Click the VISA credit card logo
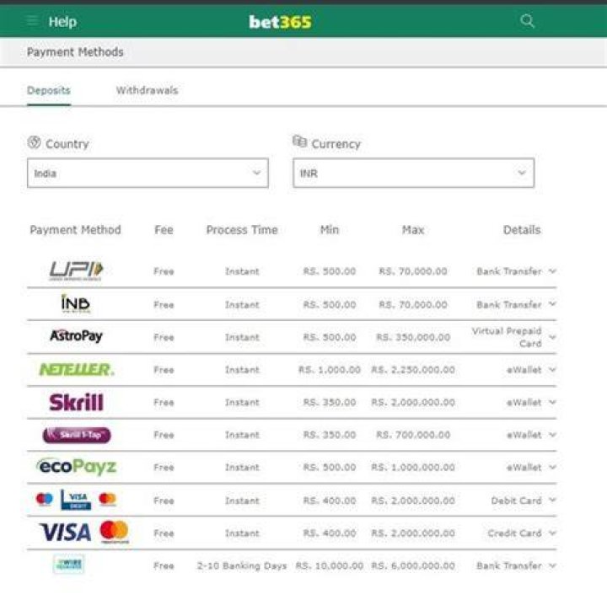This screenshot has width=607, height=605. coord(65,533)
